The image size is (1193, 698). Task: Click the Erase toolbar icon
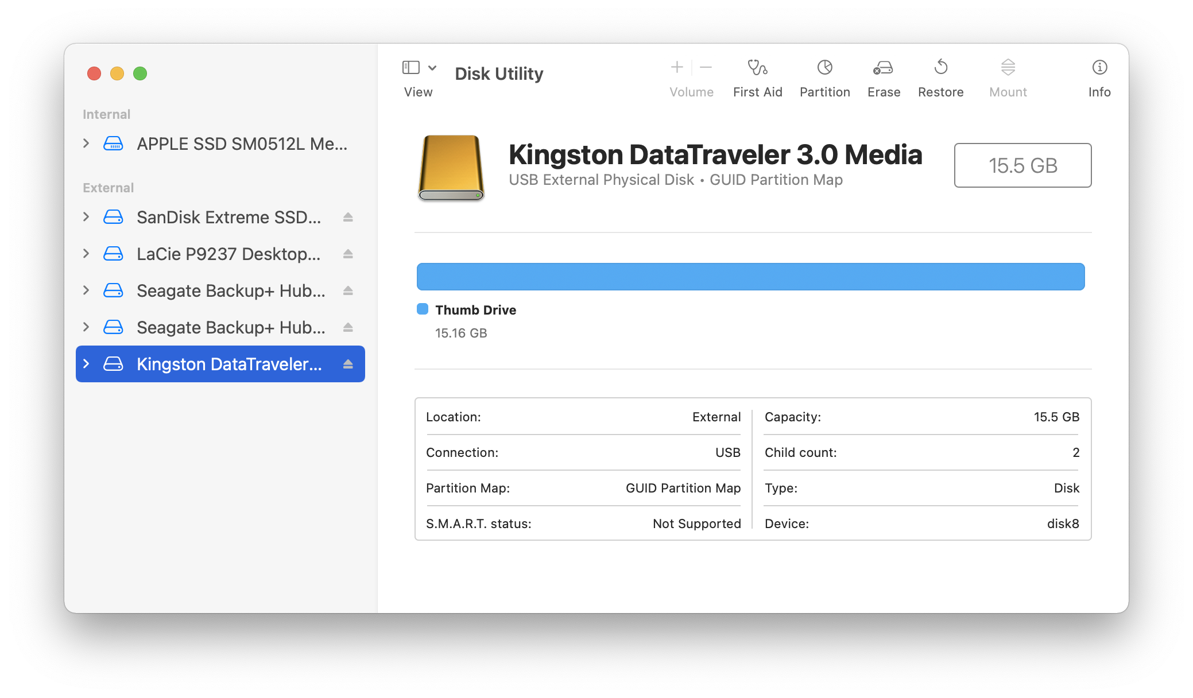coord(883,68)
